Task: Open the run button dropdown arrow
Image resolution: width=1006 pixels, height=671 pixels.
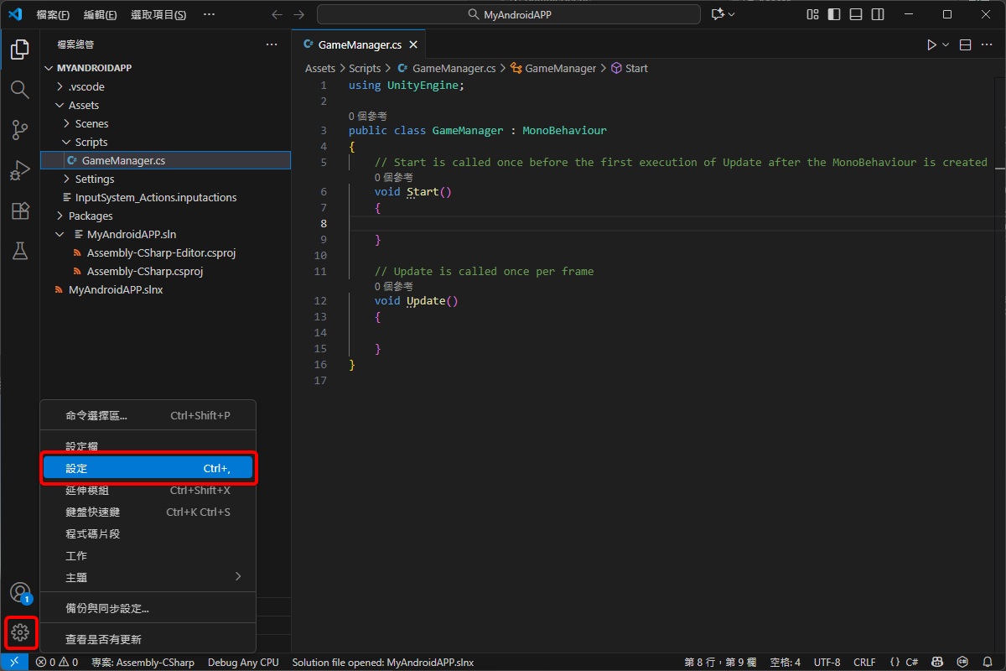Action: point(946,44)
